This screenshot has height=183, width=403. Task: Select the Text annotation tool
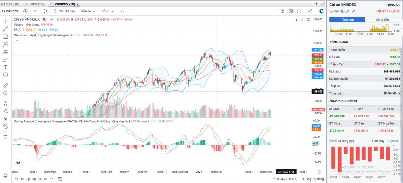(5, 67)
